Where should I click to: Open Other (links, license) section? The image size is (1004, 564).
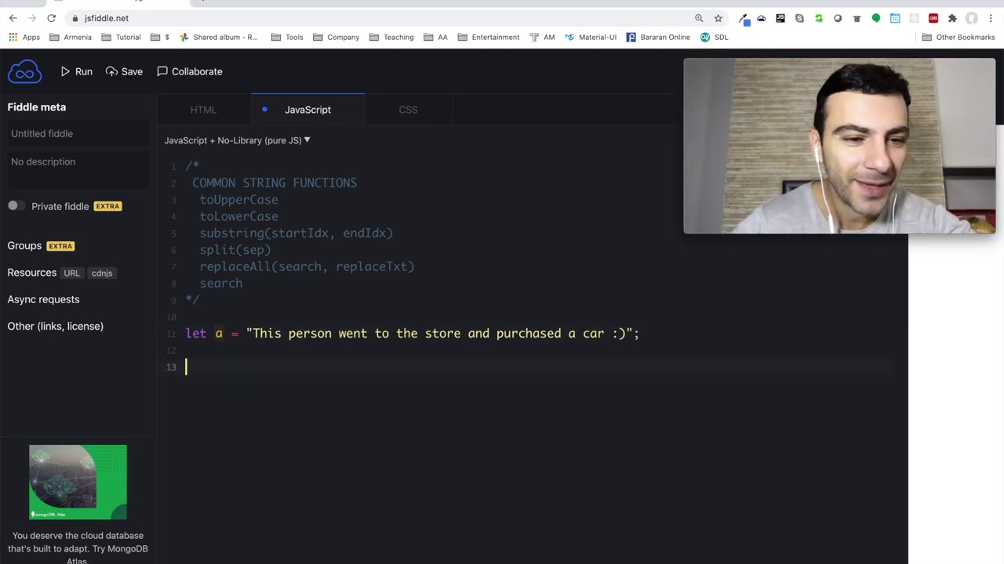(56, 326)
